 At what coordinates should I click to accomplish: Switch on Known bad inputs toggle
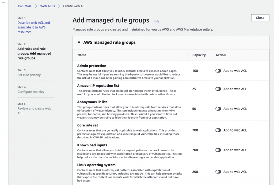click(x=218, y=150)
